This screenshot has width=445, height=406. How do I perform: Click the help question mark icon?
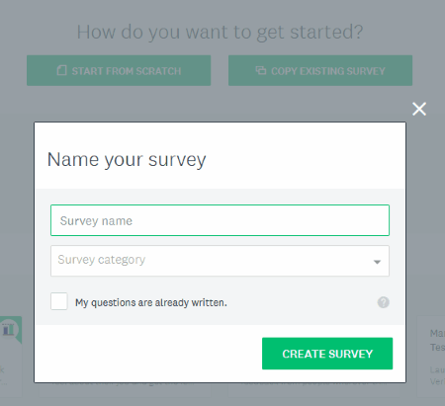(x=383, y=302)
